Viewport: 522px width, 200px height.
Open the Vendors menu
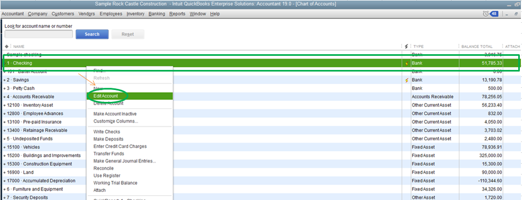(x=87, y=14)
